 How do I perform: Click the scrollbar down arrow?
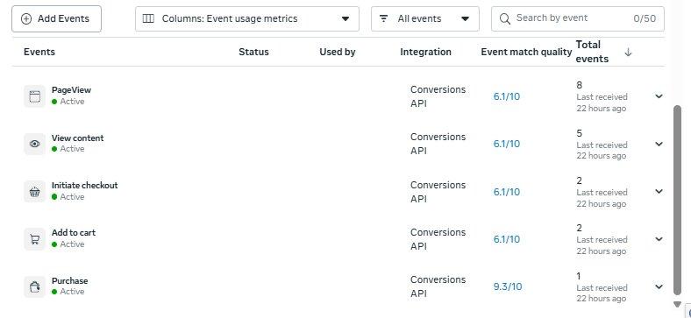click(x=678, y=304)
